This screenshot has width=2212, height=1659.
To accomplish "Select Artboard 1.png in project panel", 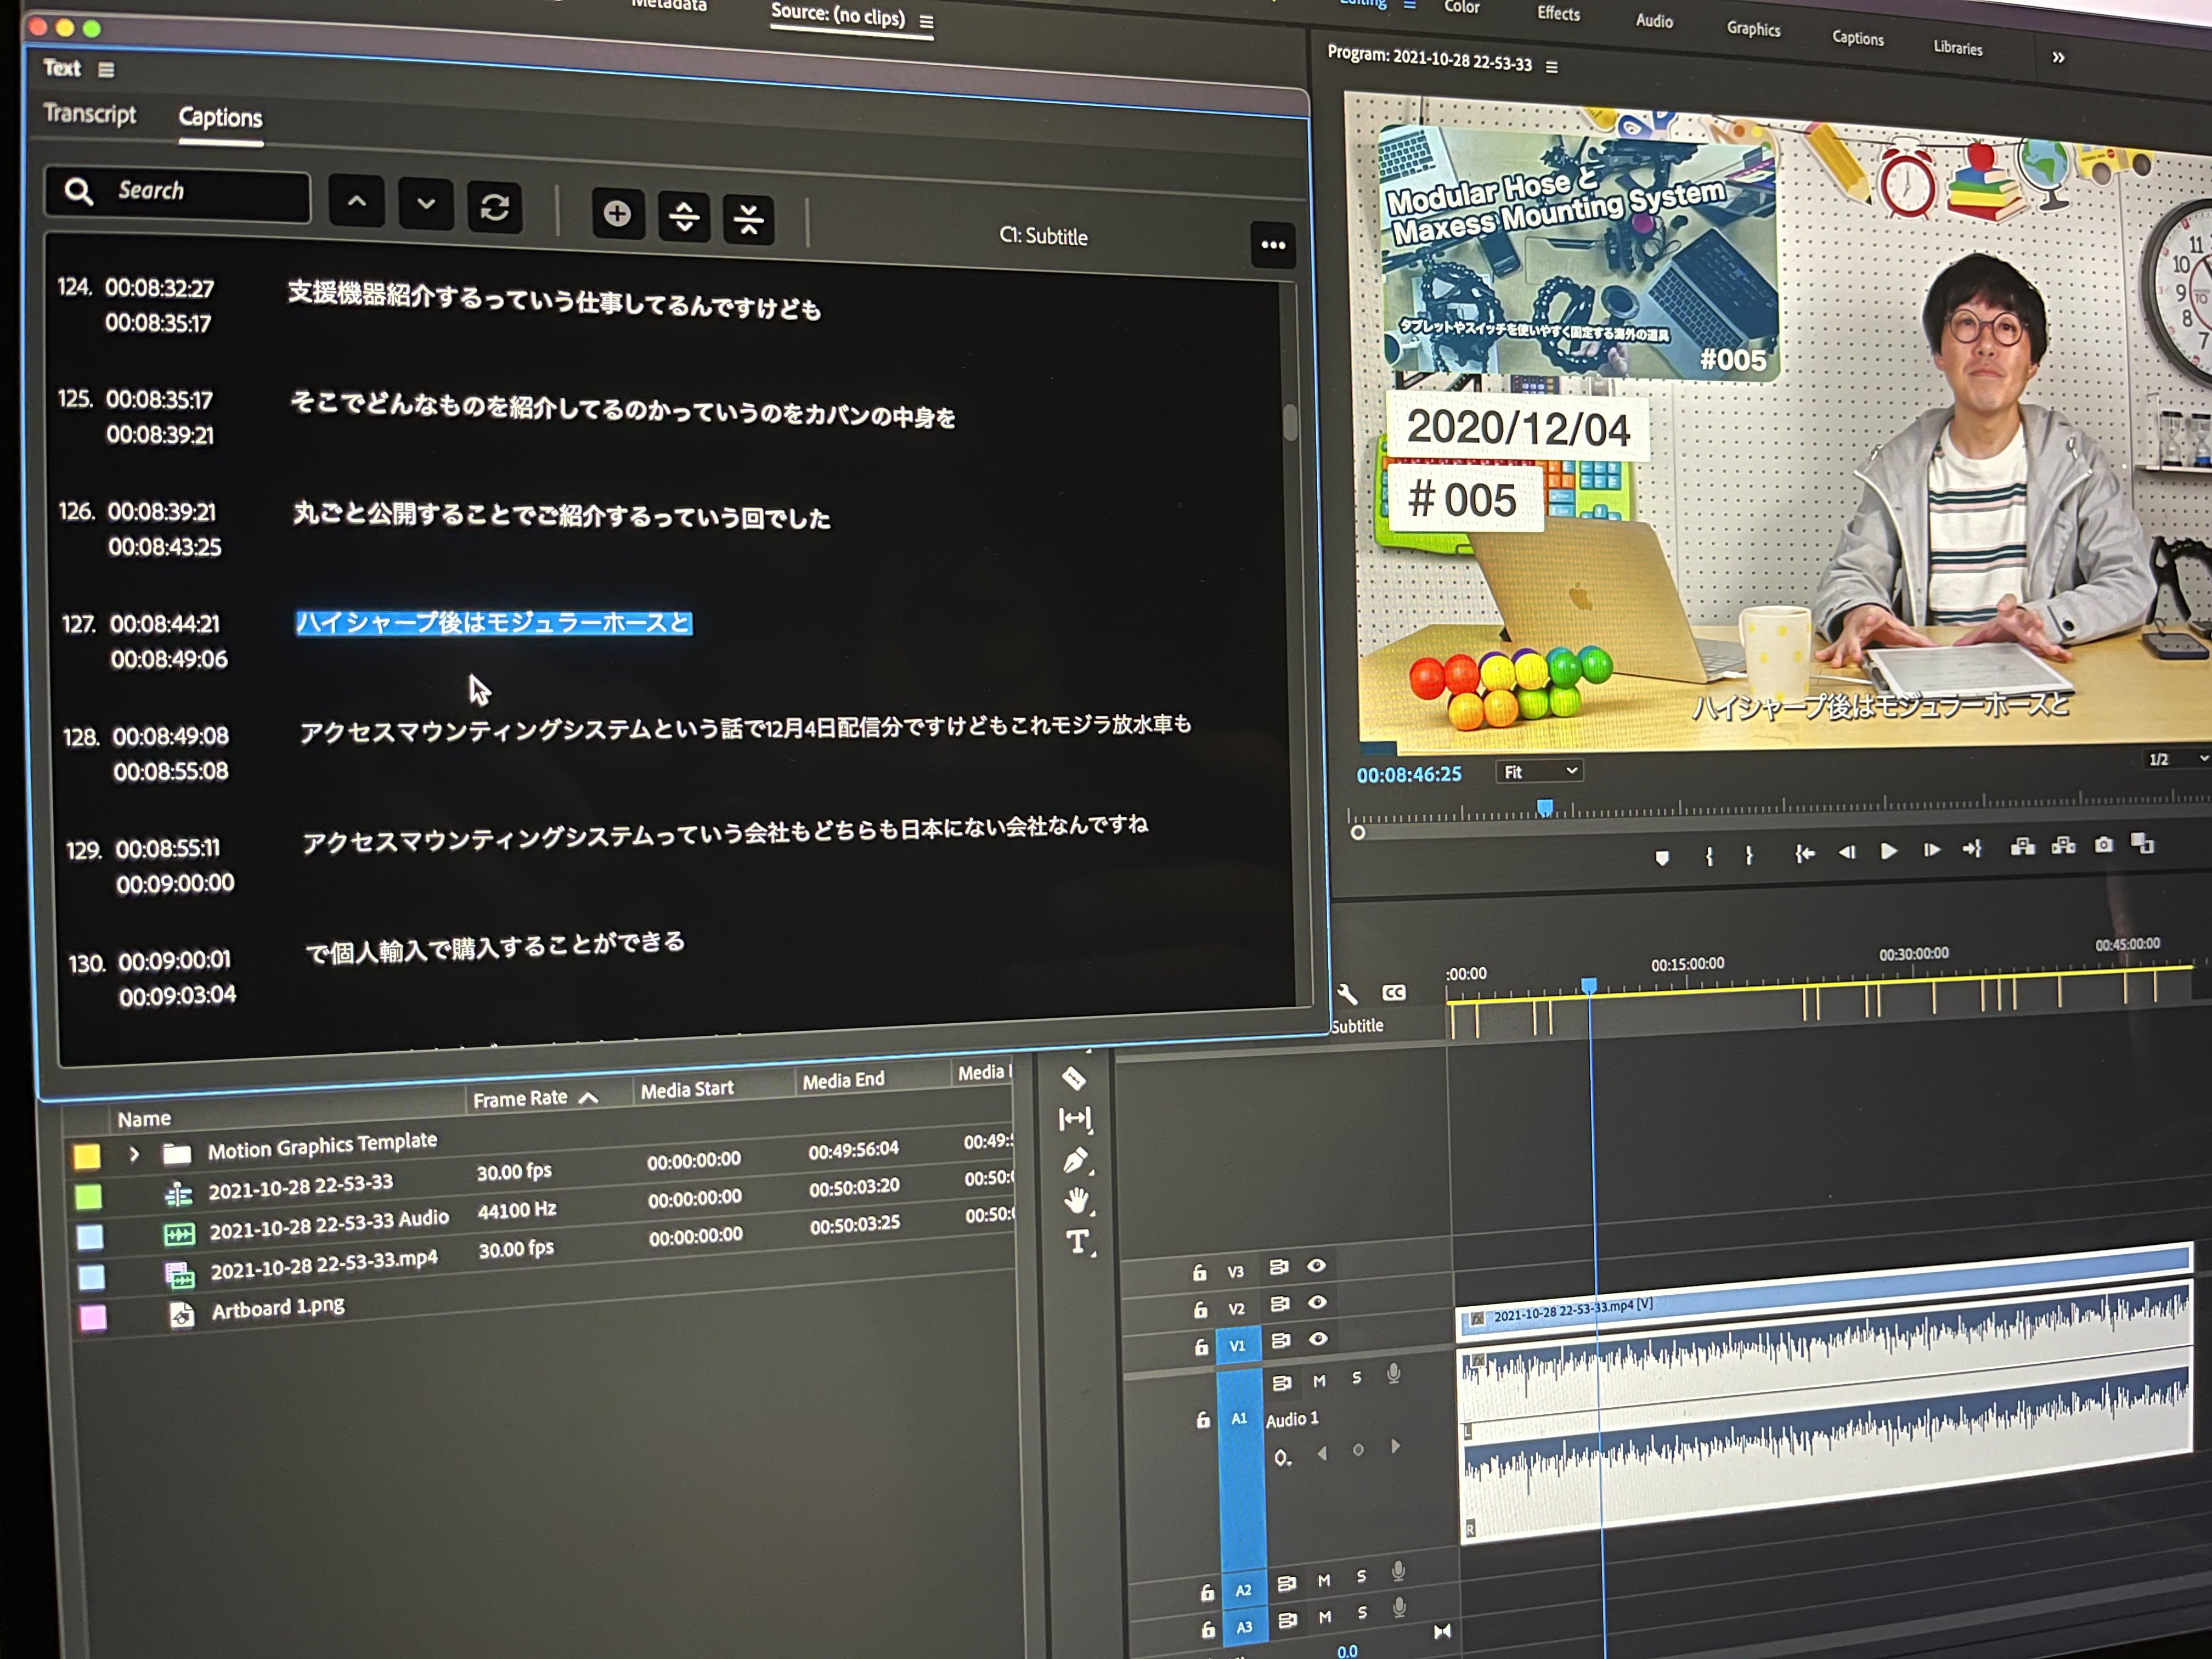I will pyautogui.click(x=277, y=1308).
